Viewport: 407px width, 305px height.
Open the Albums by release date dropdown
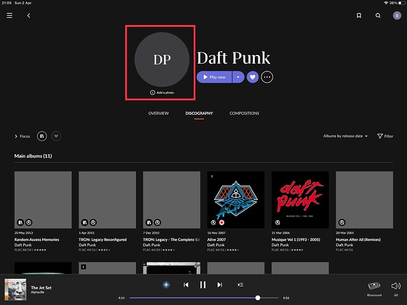coord(345,136)
